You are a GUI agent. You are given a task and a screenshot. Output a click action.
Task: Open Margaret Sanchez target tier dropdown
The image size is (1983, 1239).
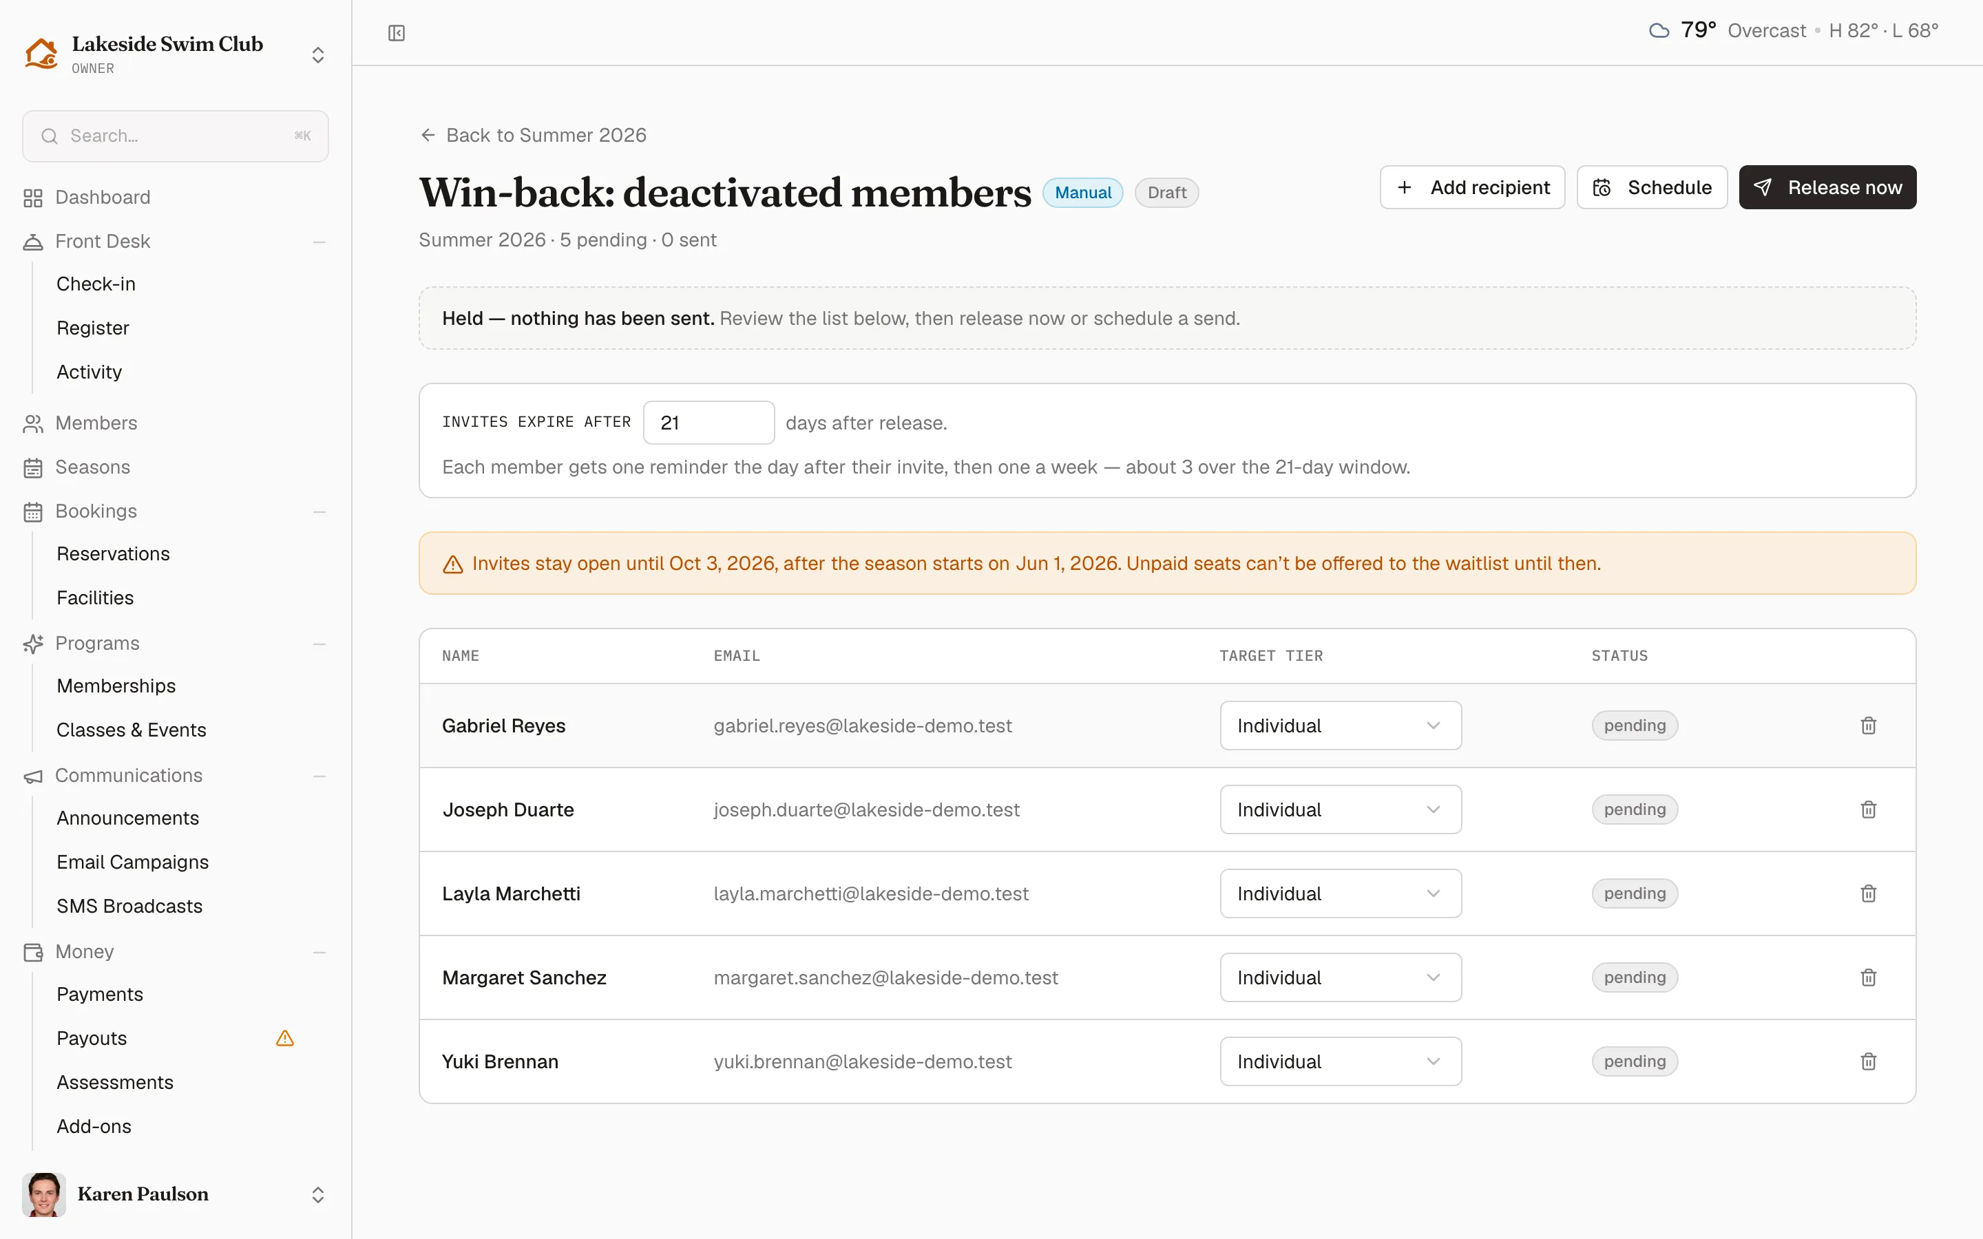(1341, 977)
